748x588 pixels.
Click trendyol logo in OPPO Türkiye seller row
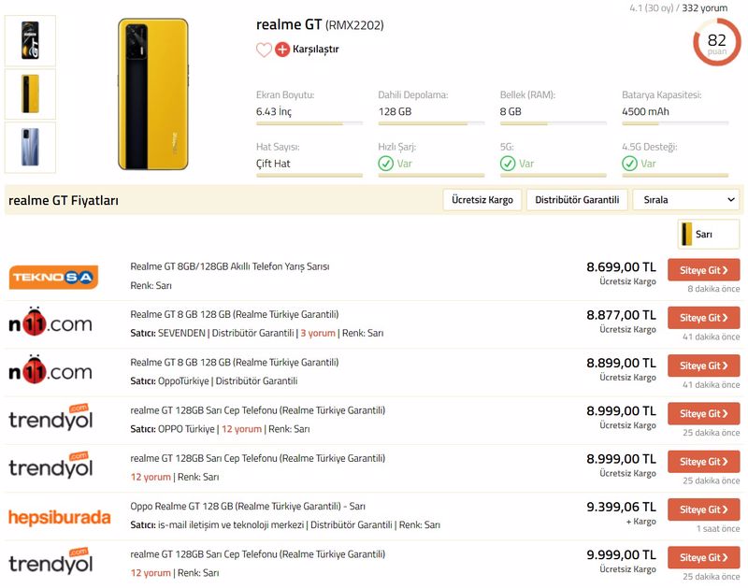(x=50, y=417)
